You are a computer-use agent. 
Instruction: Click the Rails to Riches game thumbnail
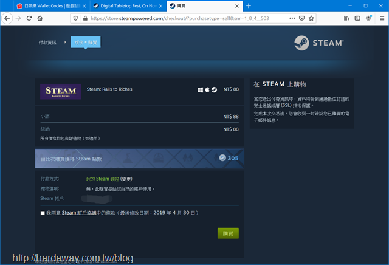pos(61,92)
